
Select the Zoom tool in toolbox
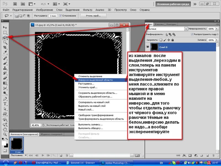click(x=5, y=134)
